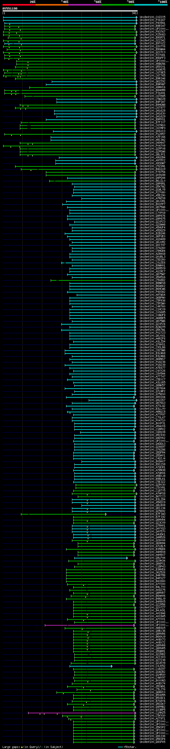Click the white query ruler bar
The height and width of the screenshot is (749, 170).
click(70, 11)
